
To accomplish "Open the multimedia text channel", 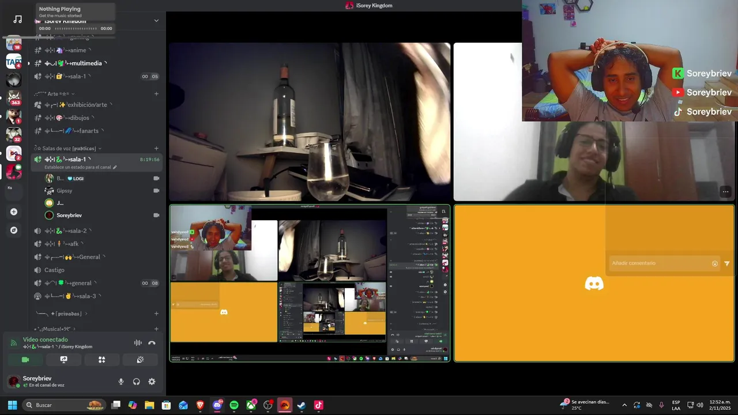I will click(97, 63).
